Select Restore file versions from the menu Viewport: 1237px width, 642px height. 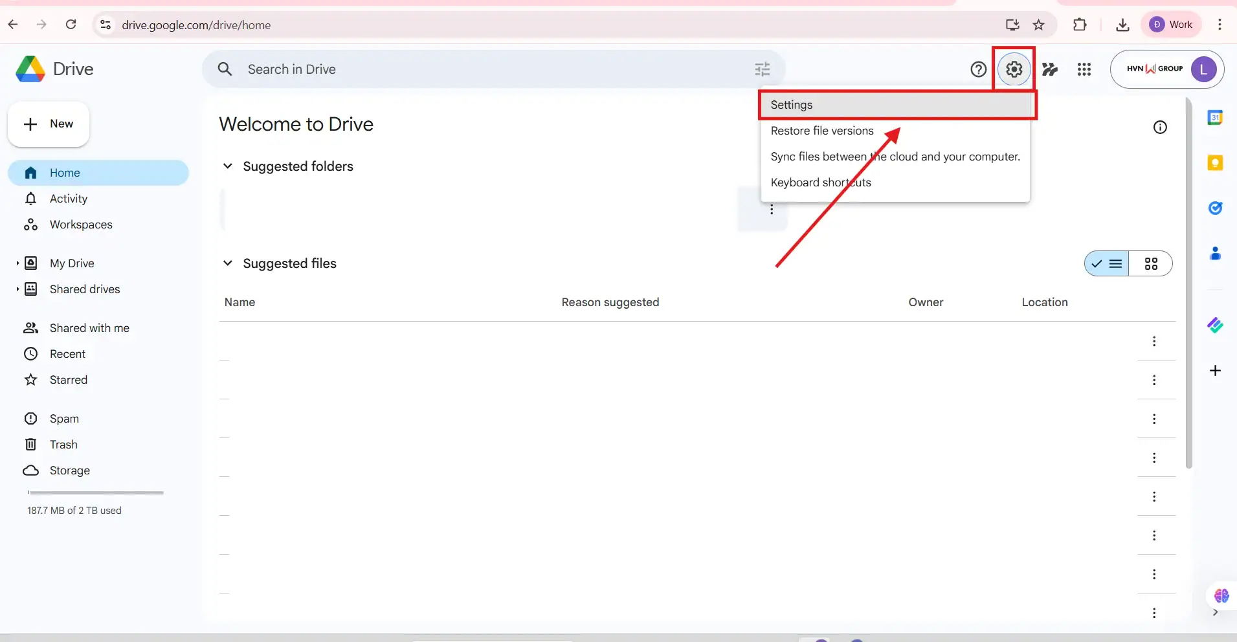pyautogui.click(x=823, y=131)
